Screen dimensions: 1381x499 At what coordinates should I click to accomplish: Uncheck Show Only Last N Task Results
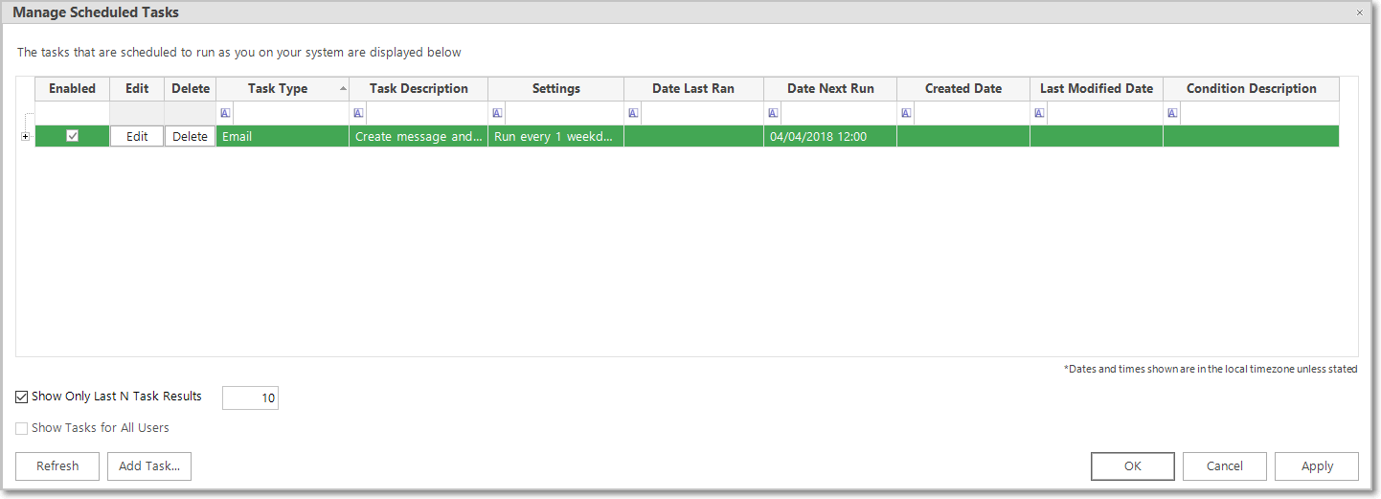coord(22,397)
